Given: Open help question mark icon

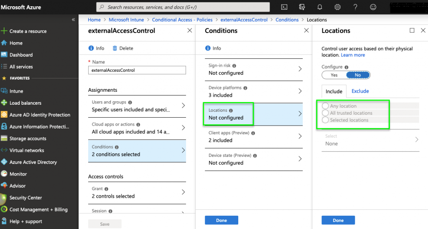Looking at the screenshot, I should 355,7.
